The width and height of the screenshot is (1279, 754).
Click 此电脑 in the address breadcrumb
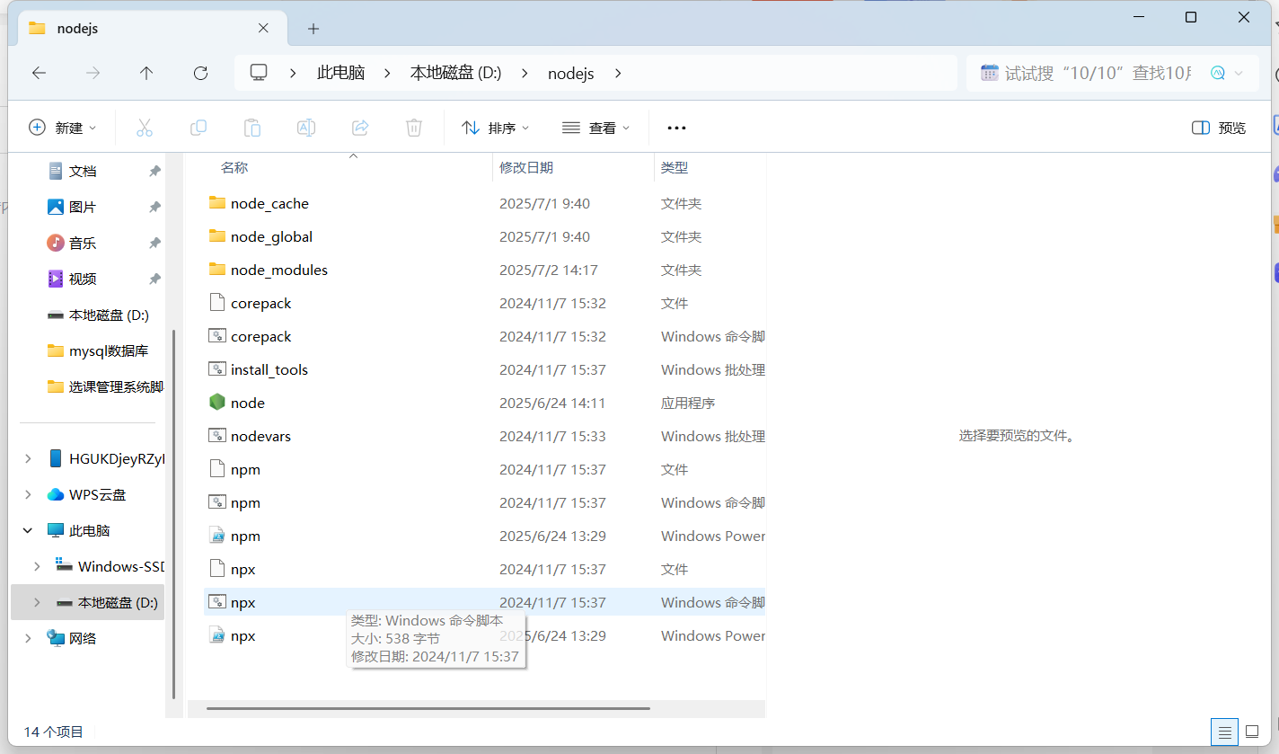pos(340,74)
